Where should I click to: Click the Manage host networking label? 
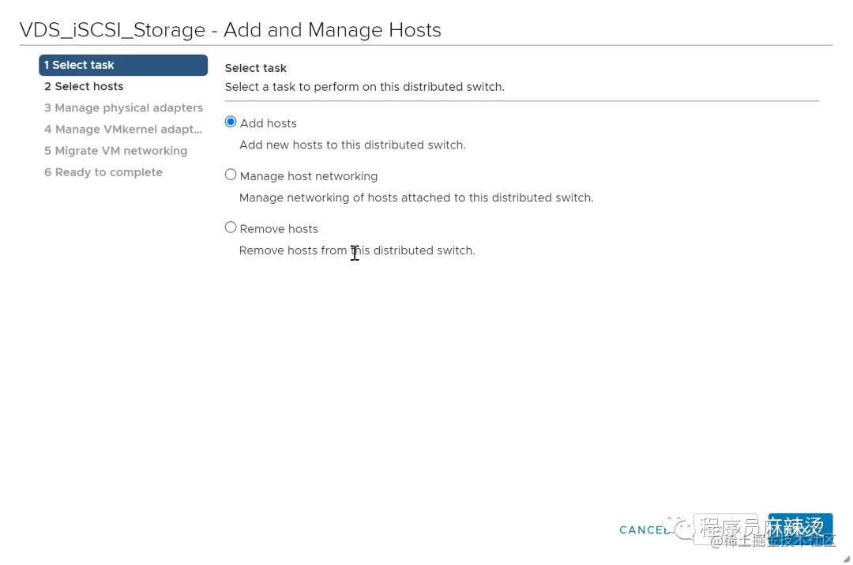click(x=309, y=176)
